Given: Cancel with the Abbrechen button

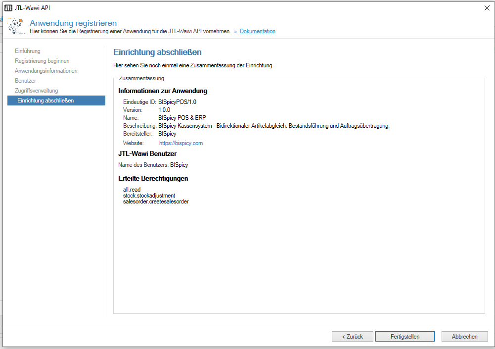Looking at the screenshot, I should tap(464, 337).
